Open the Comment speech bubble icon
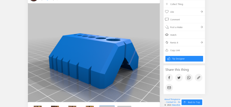This screenshot has height=107, width=231. click(167, 19)
